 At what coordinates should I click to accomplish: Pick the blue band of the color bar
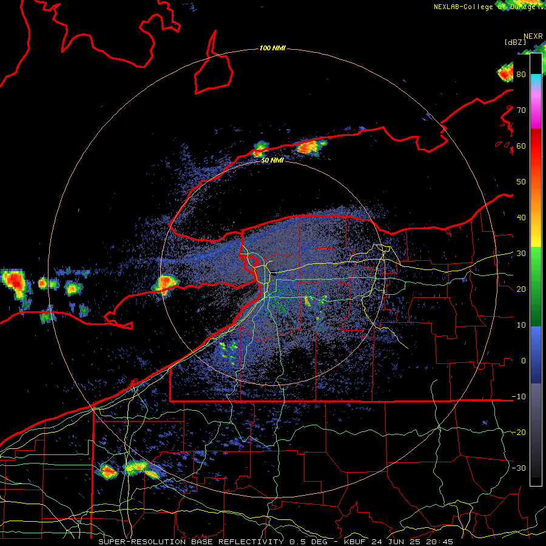[536, 355]
